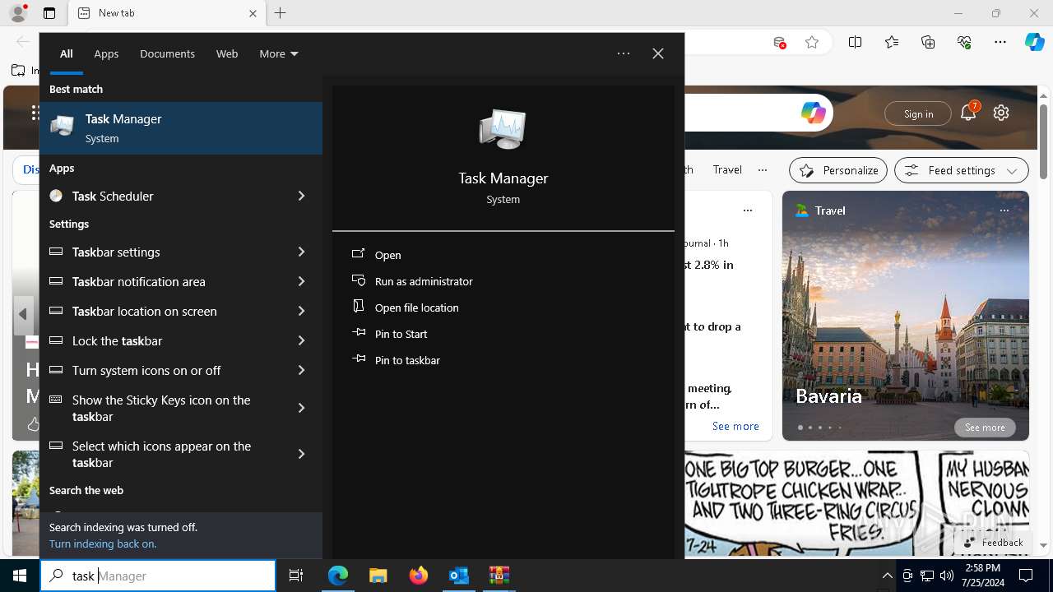Viewport: 1053px width, 592px height.
Task: Open the More filter dropdown
Action: 278,53
